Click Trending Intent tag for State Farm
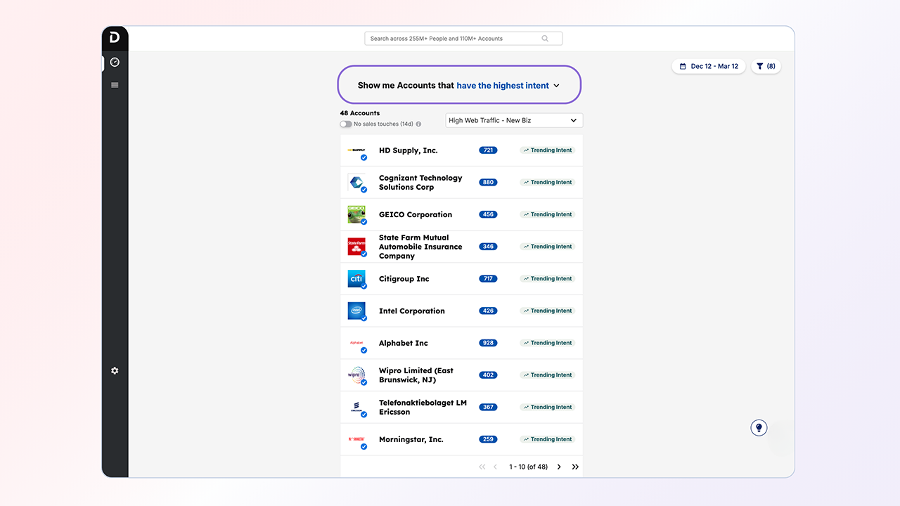This screenshot has width=900, height=506. click(548, 247)
